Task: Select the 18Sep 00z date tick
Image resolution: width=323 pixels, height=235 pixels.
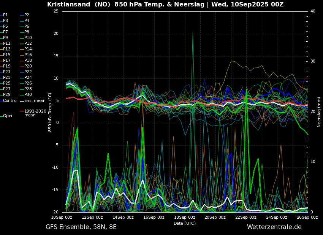Action: pyautogui.click(x=185, y=217)
